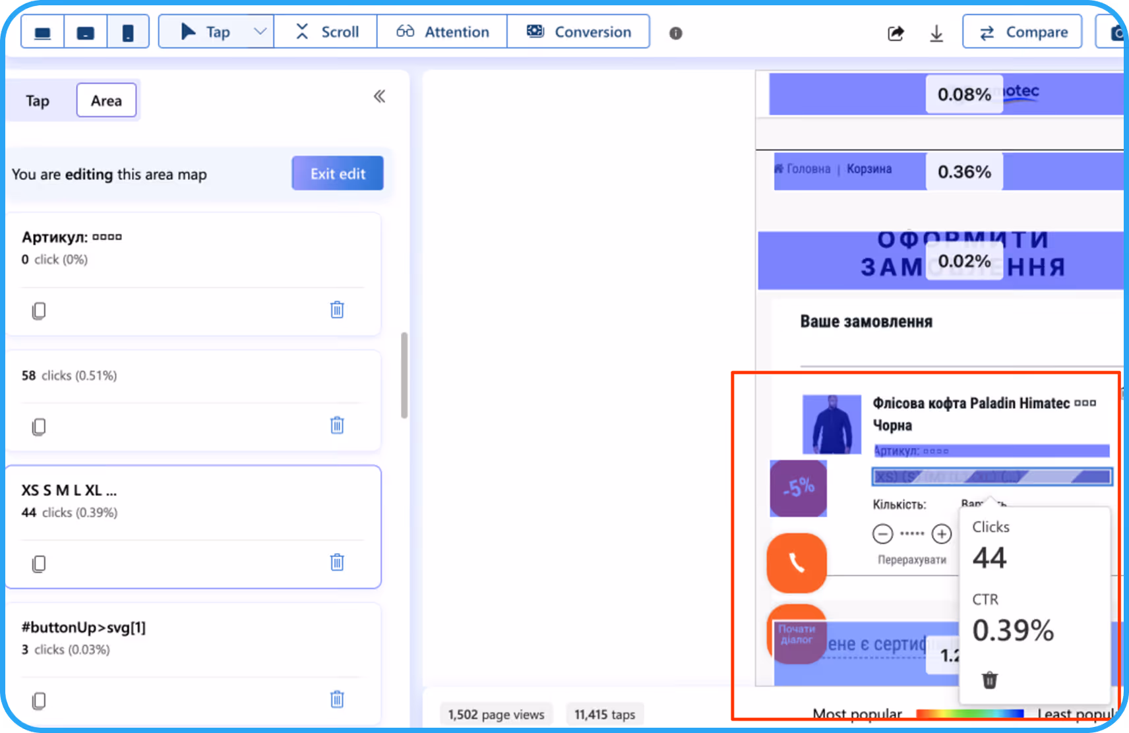This screenshot has width=1129, height=733.
Task: Click the Compare button
Action: click(x=1022, y=32)
